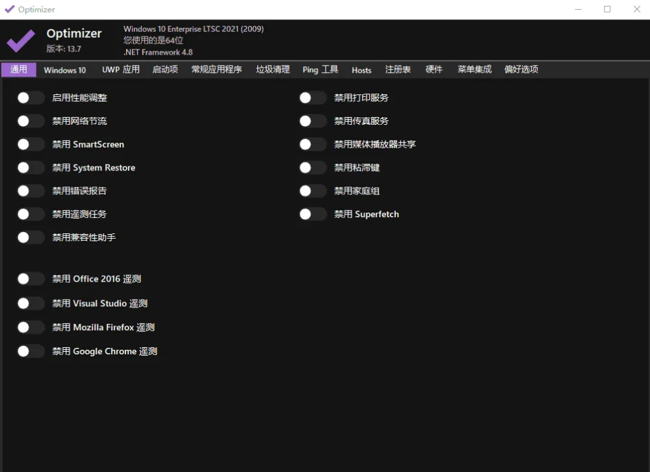Toggle disable Superfetch switch
The height and width of the screenshot is (472, 650).
312,214
